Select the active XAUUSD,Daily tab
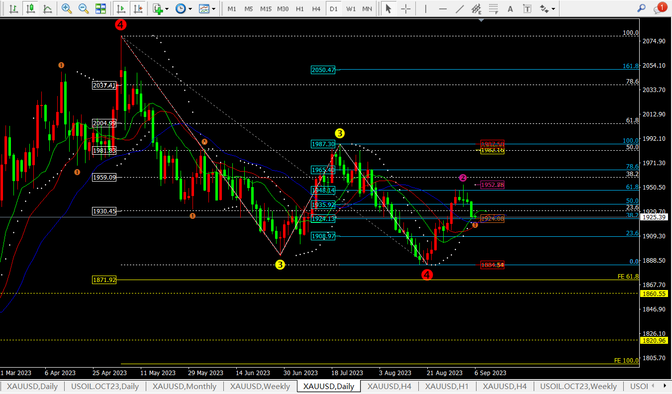The height and width of the screenshot is (394, 672). coord(329,387)
